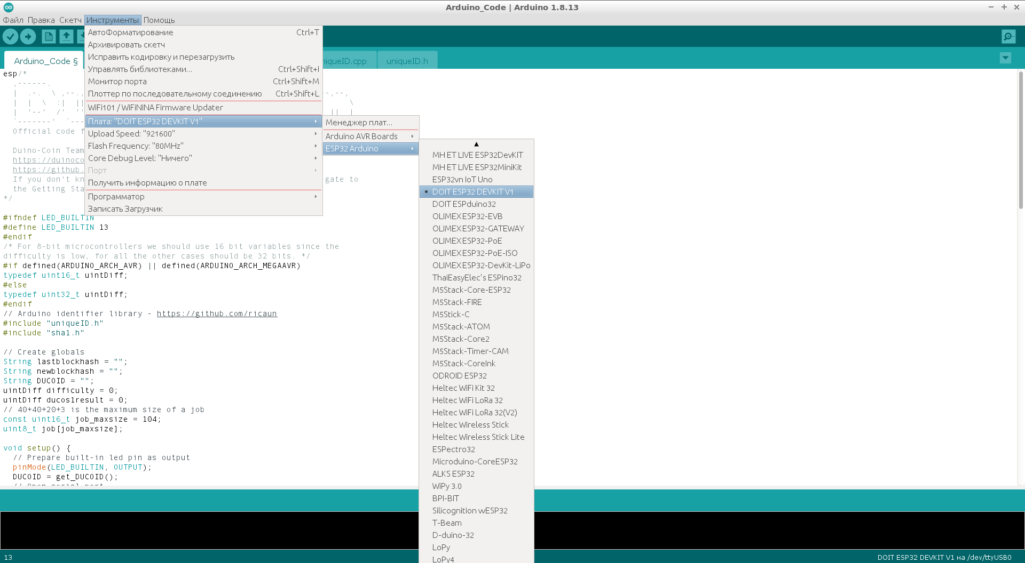Select board T-Beam
This screenshot has height=563, width=1025.
[476, 522]
